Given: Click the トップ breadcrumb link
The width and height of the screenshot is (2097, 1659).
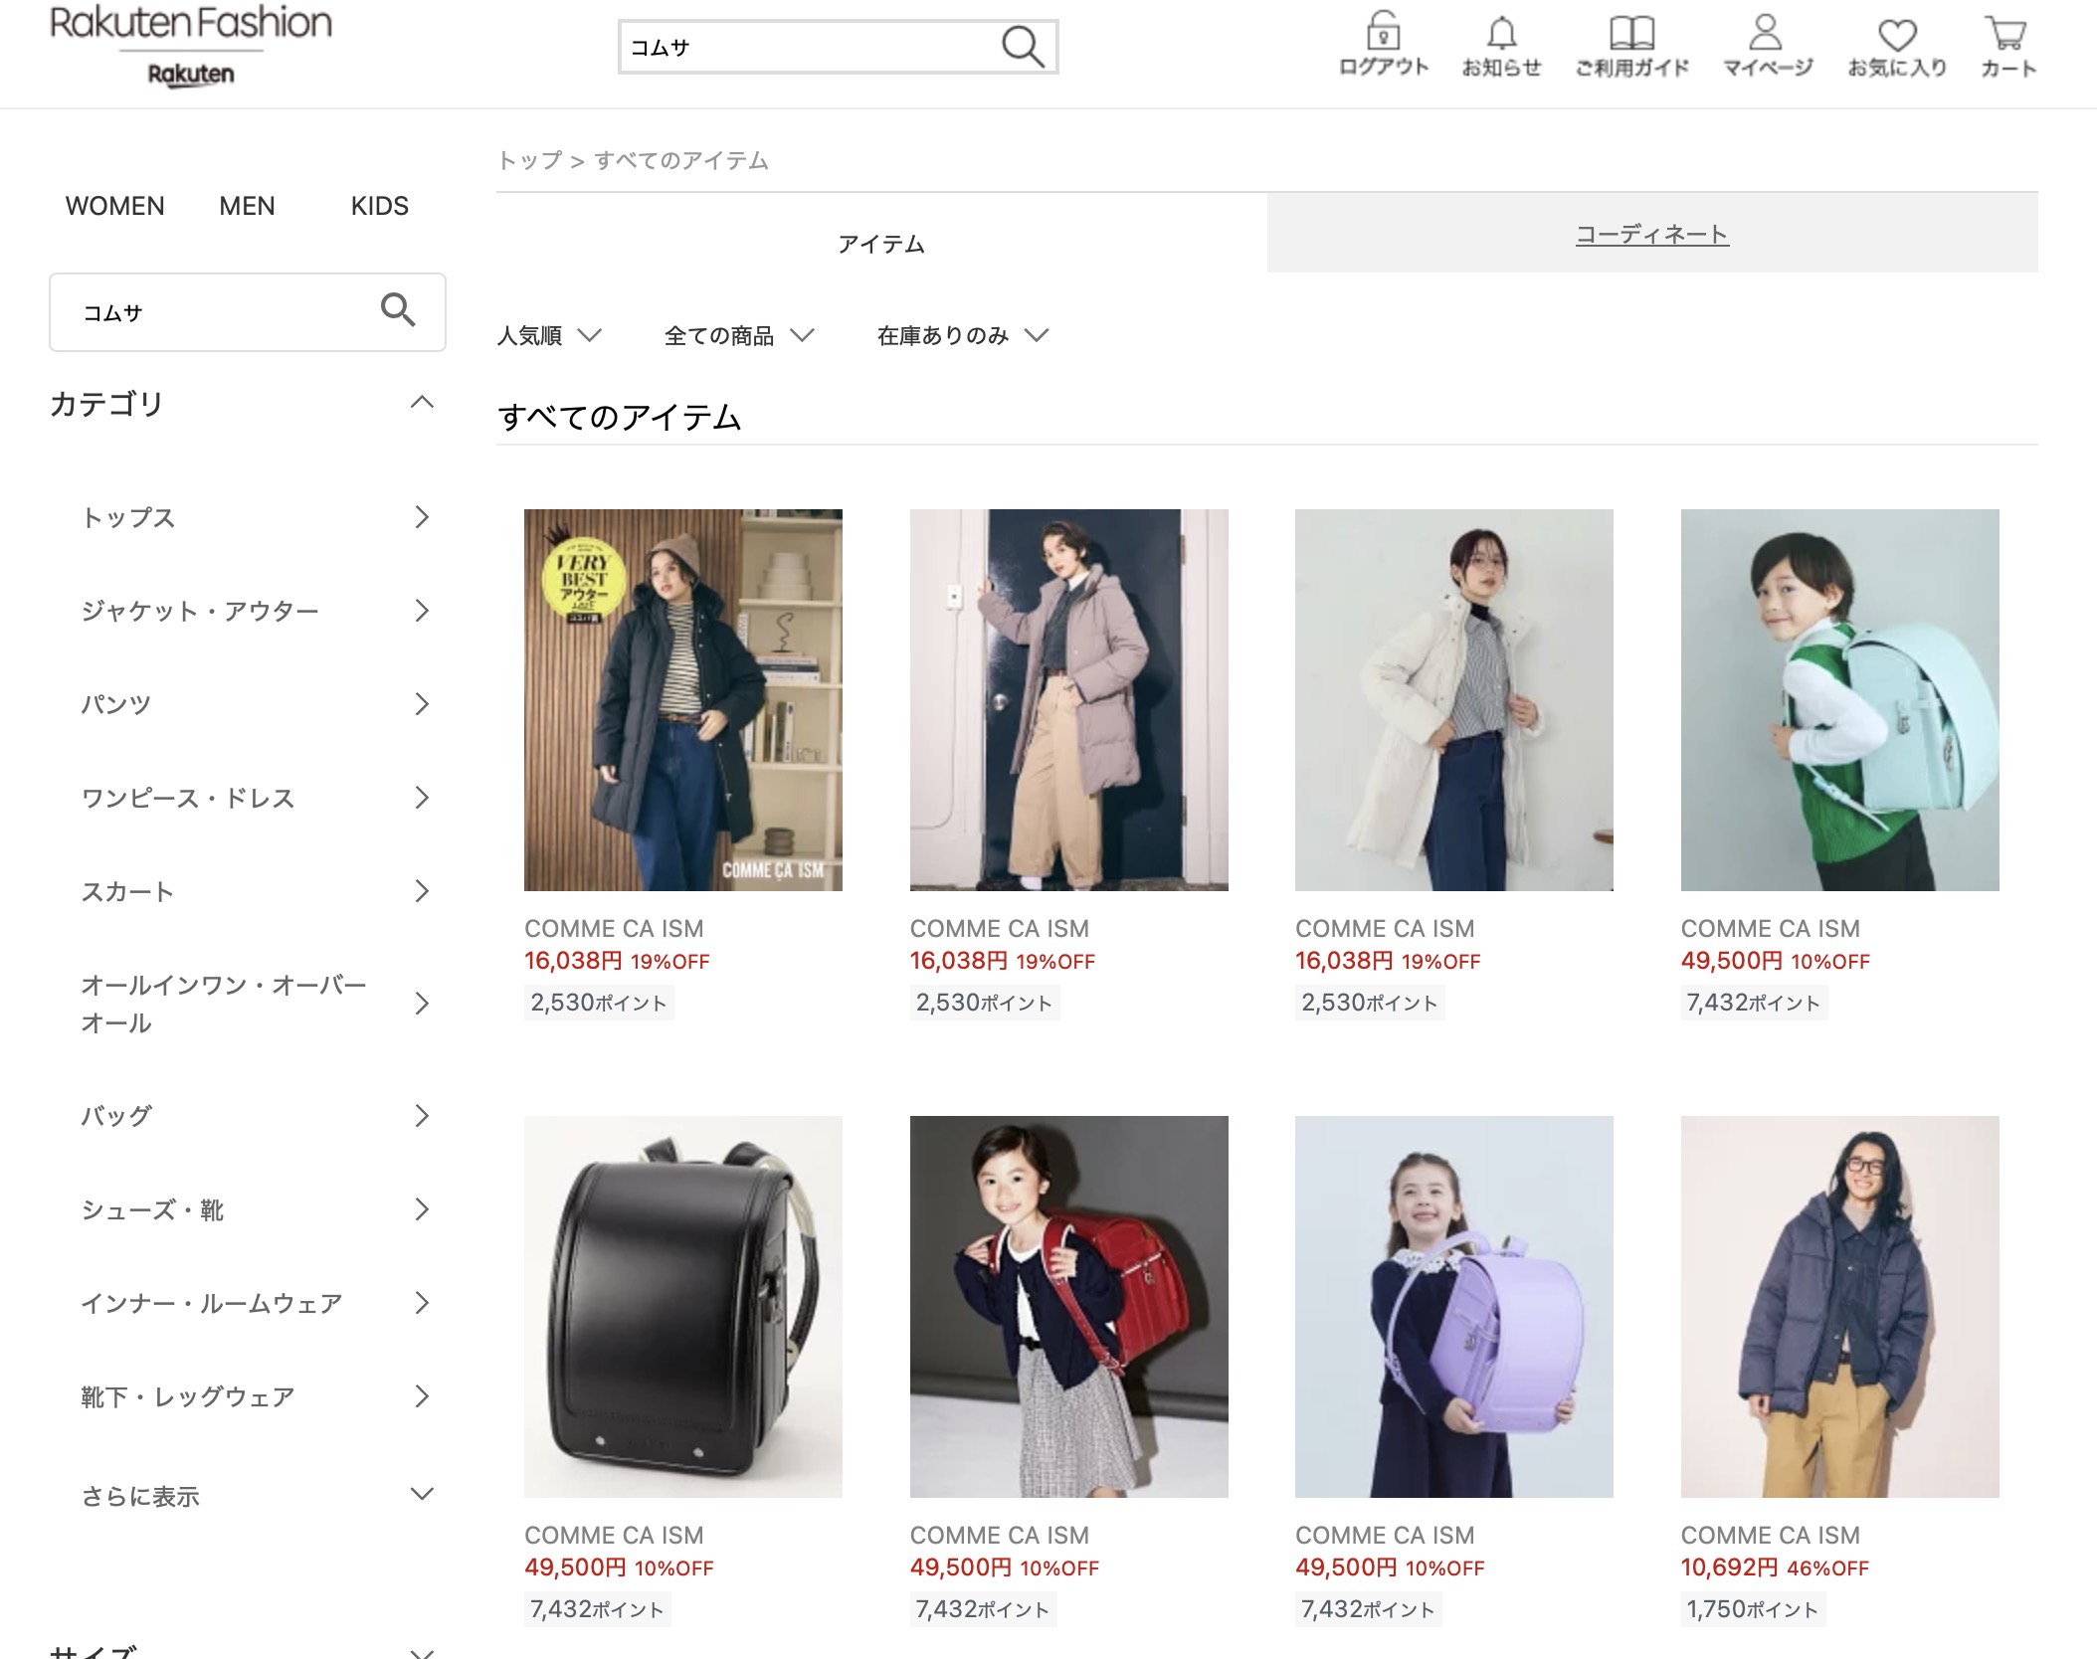Looking at the screenshot, I should (529, 160).
